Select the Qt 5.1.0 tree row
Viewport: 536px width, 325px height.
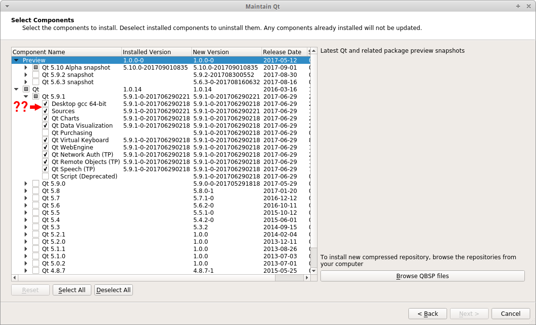pyautogui.click(x=161, y=256)
